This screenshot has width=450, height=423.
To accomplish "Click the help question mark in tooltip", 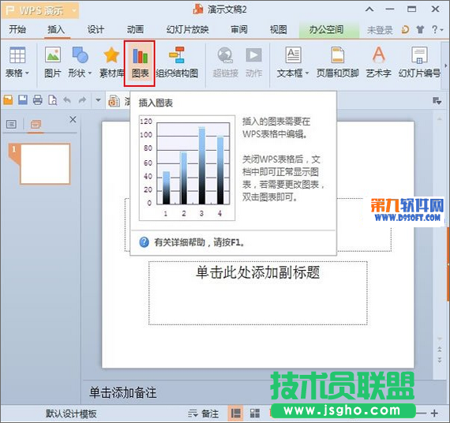I will tap(144, 242).
